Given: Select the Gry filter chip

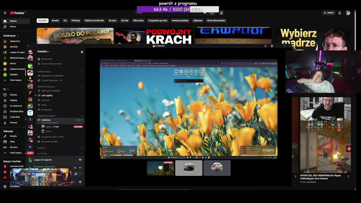Looking at the screenshot, I should pyautogui.click(x=65, y=21).
